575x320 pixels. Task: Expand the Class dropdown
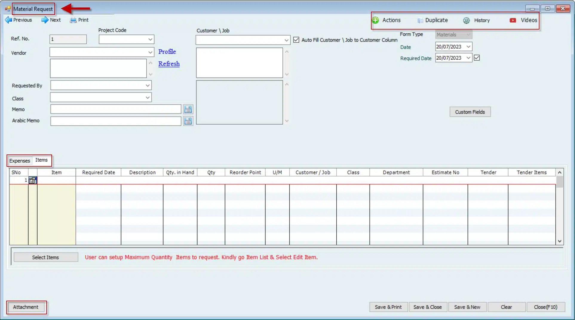[x=148, y=98]
